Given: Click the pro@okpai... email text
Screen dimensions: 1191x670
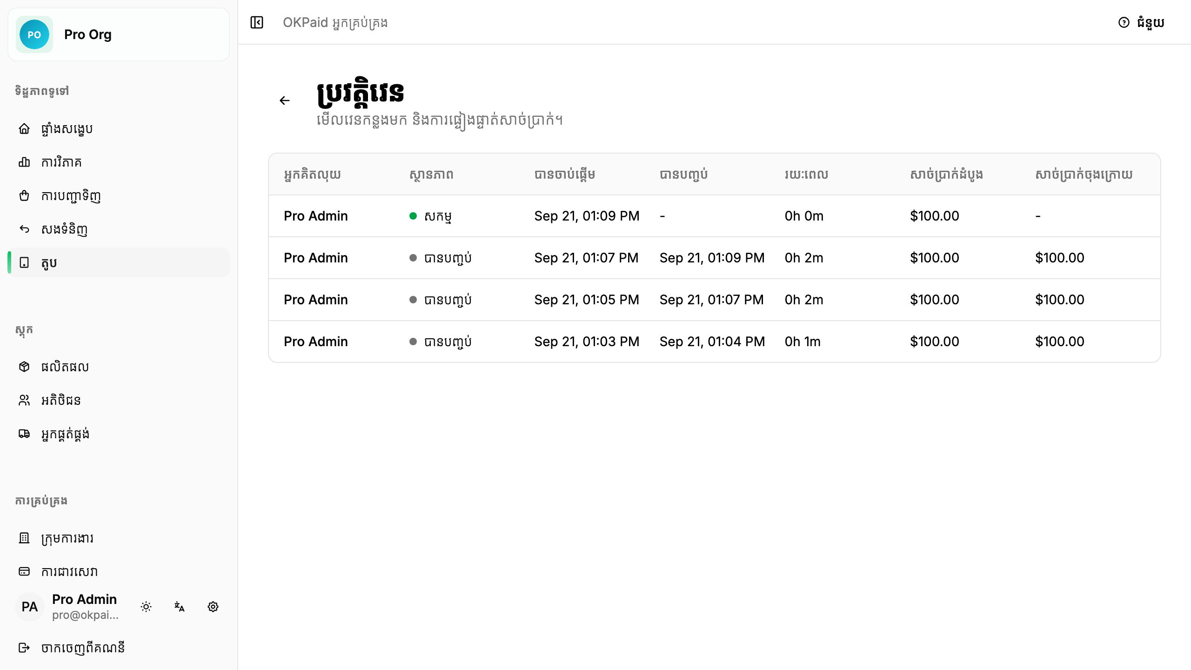Looking at the screenshot, I should pos(85,615).
